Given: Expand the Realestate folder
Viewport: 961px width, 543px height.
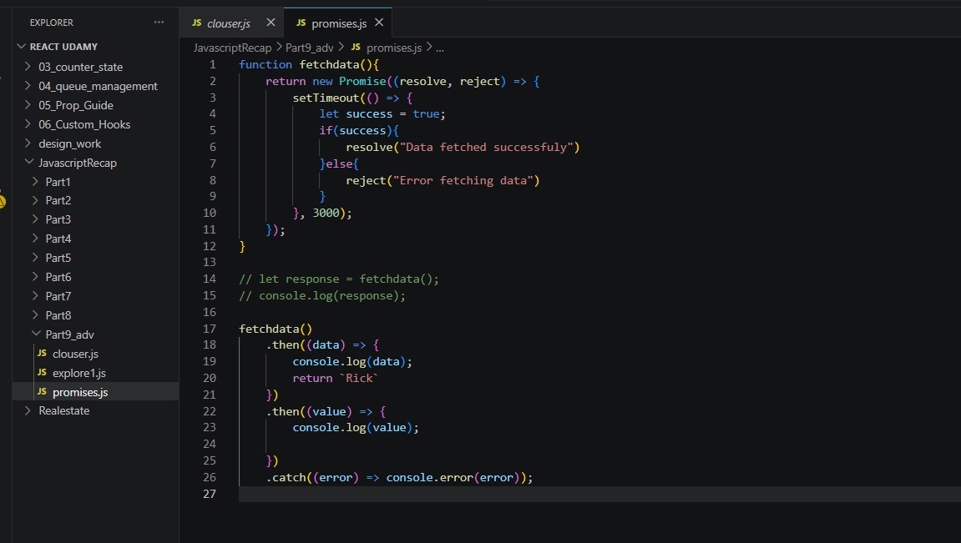Looking at the screenshot, I should pyautogui.click(x=63, y=410).
